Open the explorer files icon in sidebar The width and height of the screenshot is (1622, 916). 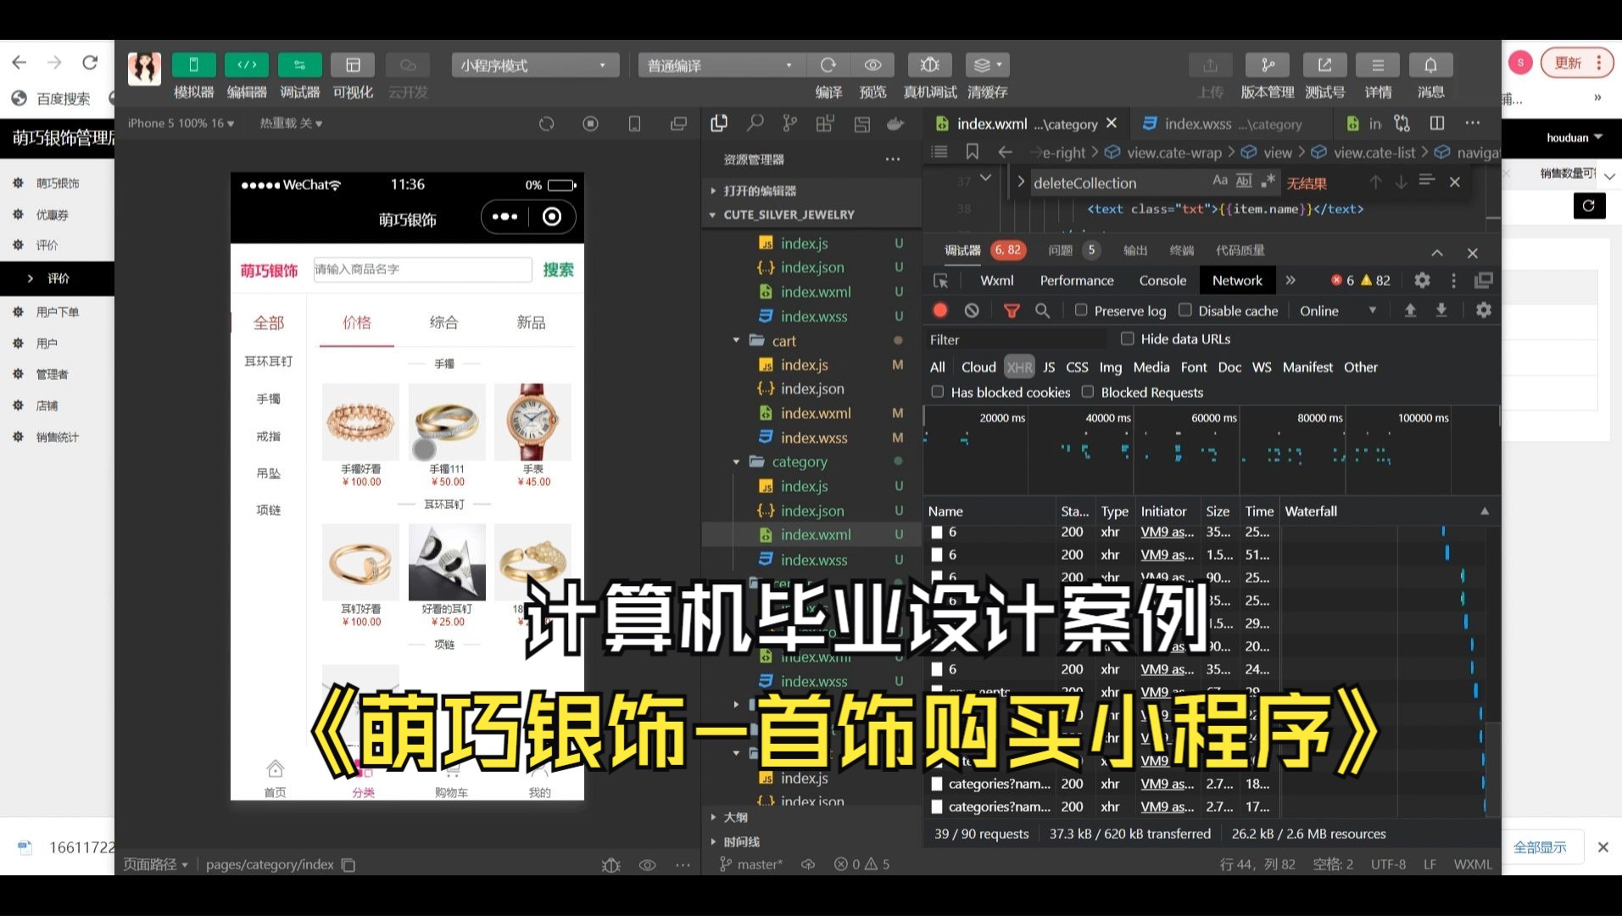(719, 124)
